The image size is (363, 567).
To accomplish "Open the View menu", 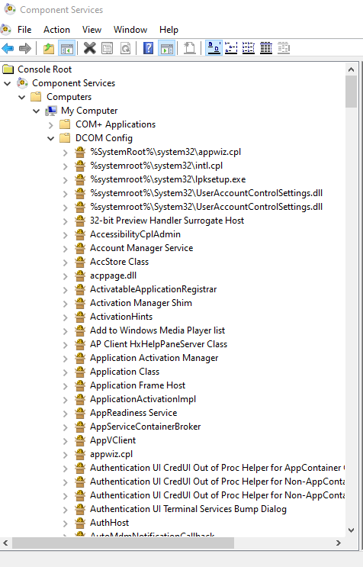I will pyautogui.click(x=92, y=30).
